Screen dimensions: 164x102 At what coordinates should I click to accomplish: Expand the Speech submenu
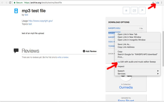click(138, 71)
